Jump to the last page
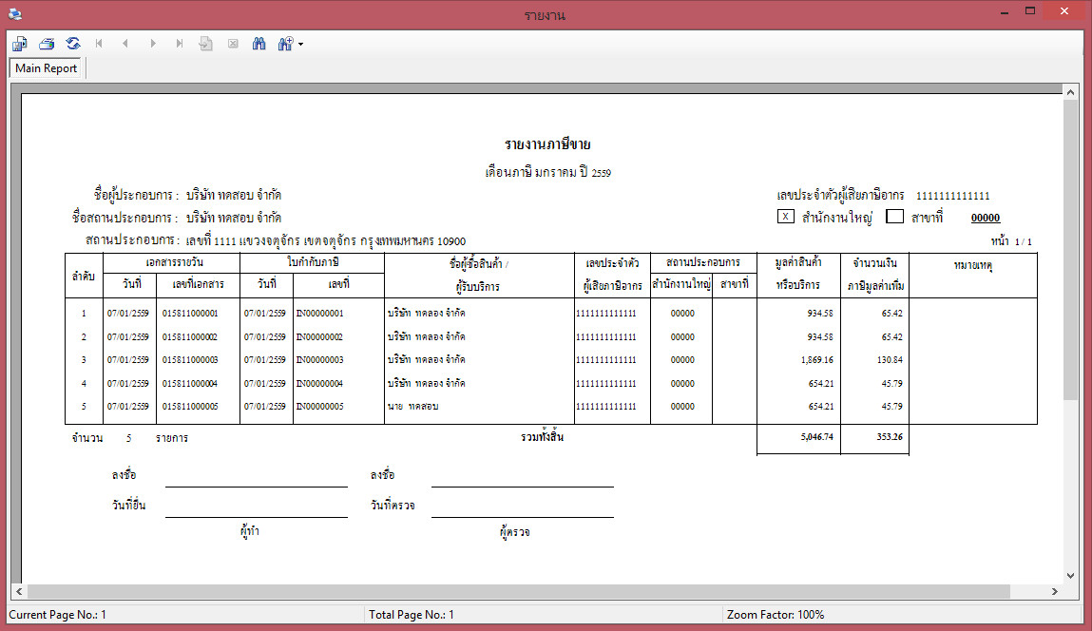The image size is (1092, 631). (179, 44)
